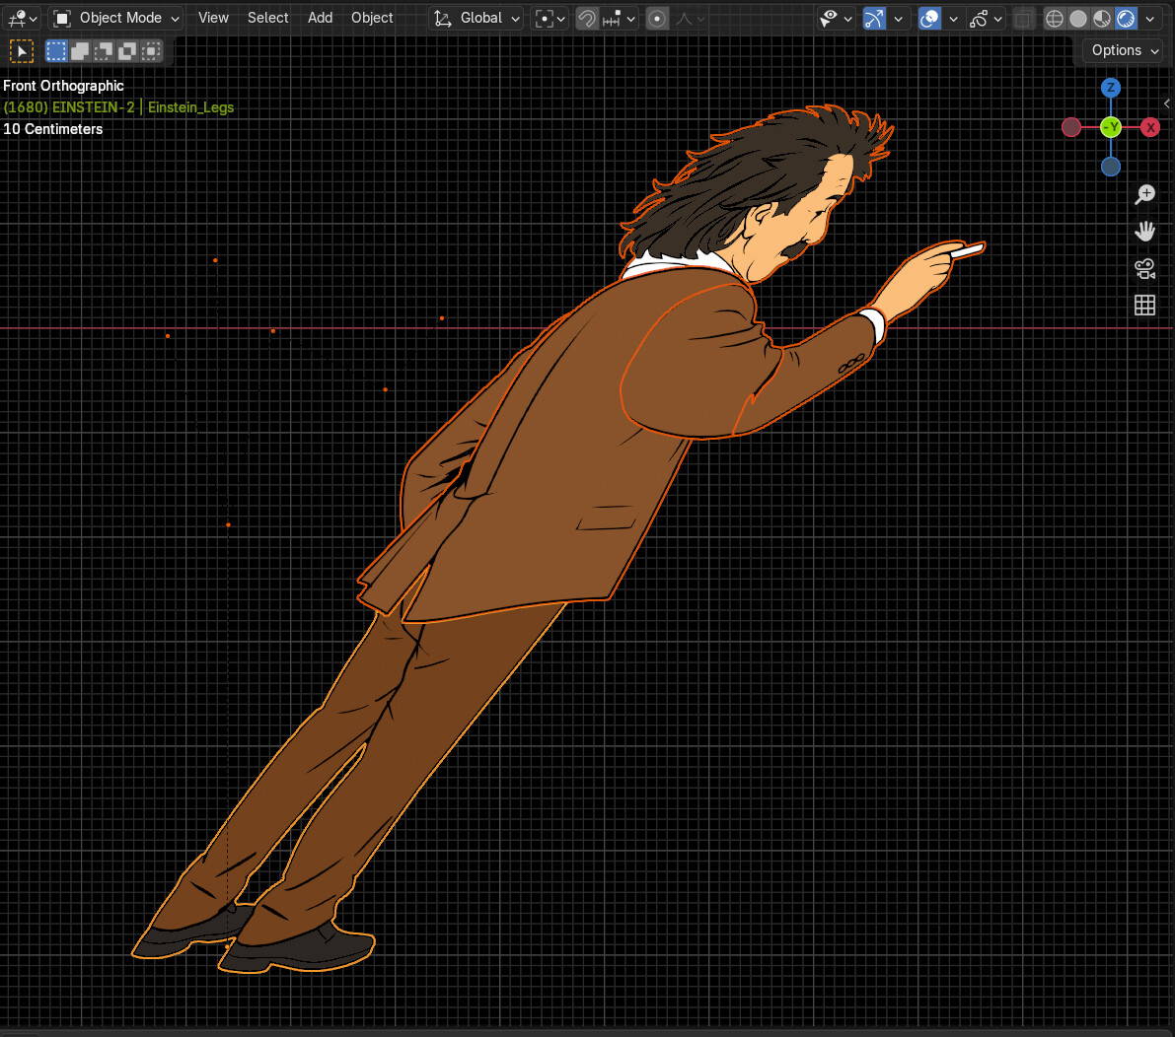The image size is (1175, 1037).
Task: Switch perspective/orthographic with grid icon
Action: coord(1145,305)
